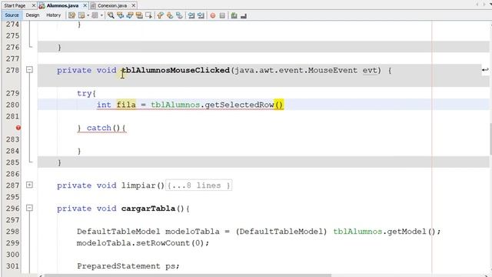The height and width of the screenshot is (277, 492).
Task: Close the Conexion.java tab
Action: pyautogui.click(x=134, y=5)
